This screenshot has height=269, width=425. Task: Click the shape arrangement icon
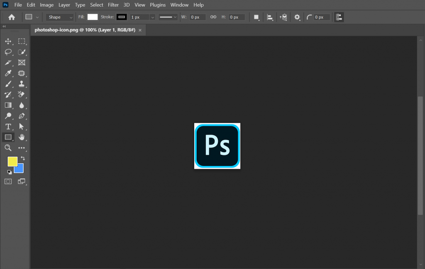[283, 17]
